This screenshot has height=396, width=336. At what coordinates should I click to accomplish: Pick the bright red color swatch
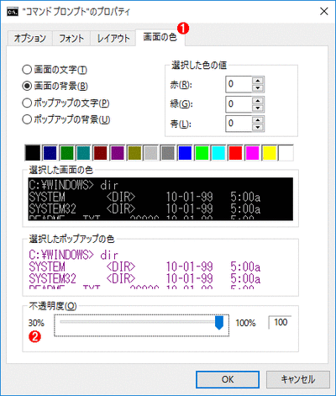pos(235,153)
